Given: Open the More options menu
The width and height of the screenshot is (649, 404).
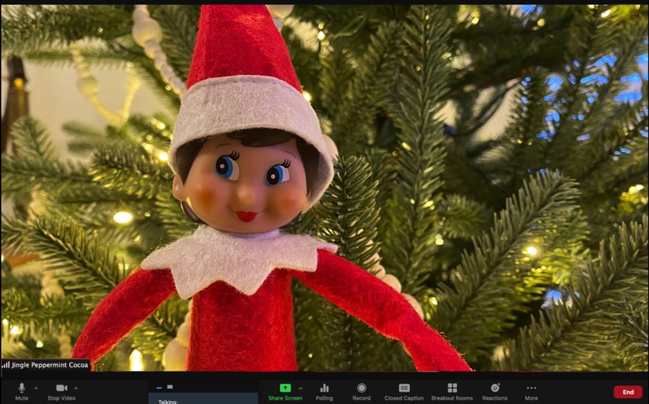Looking at the screenshot, I should coord(532,392).
